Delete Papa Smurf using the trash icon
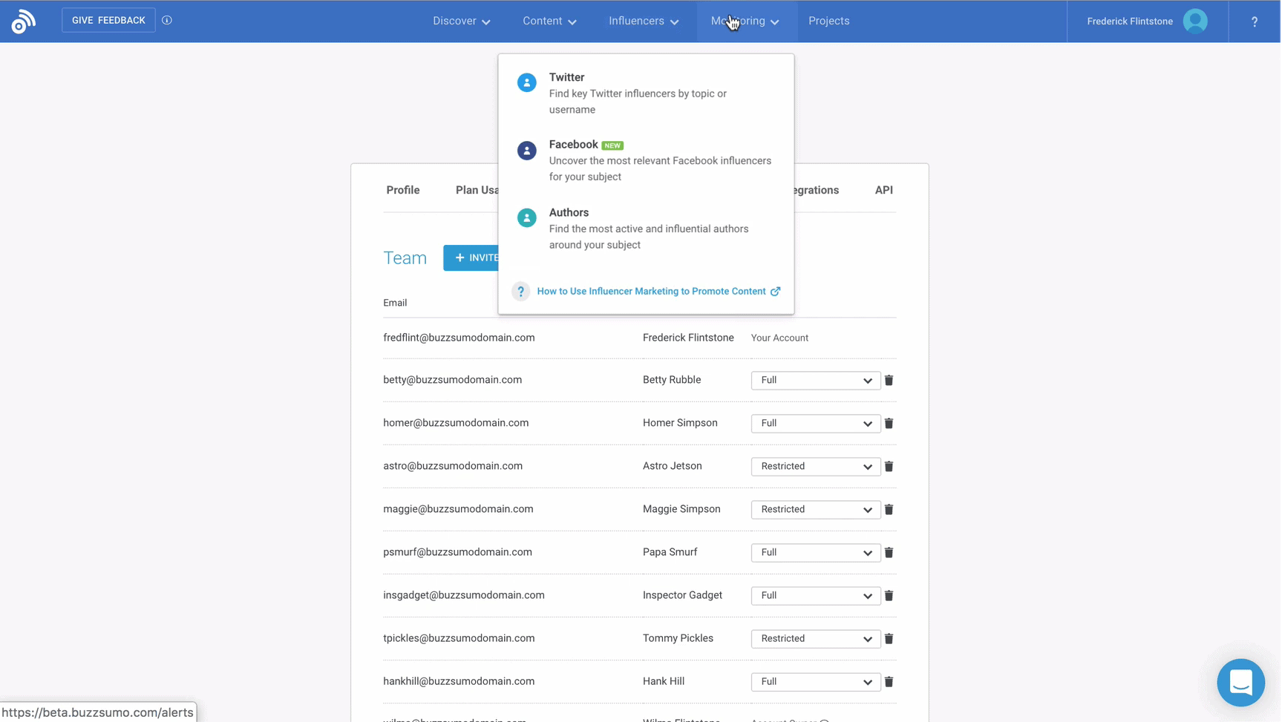 (x=889, y=552)
